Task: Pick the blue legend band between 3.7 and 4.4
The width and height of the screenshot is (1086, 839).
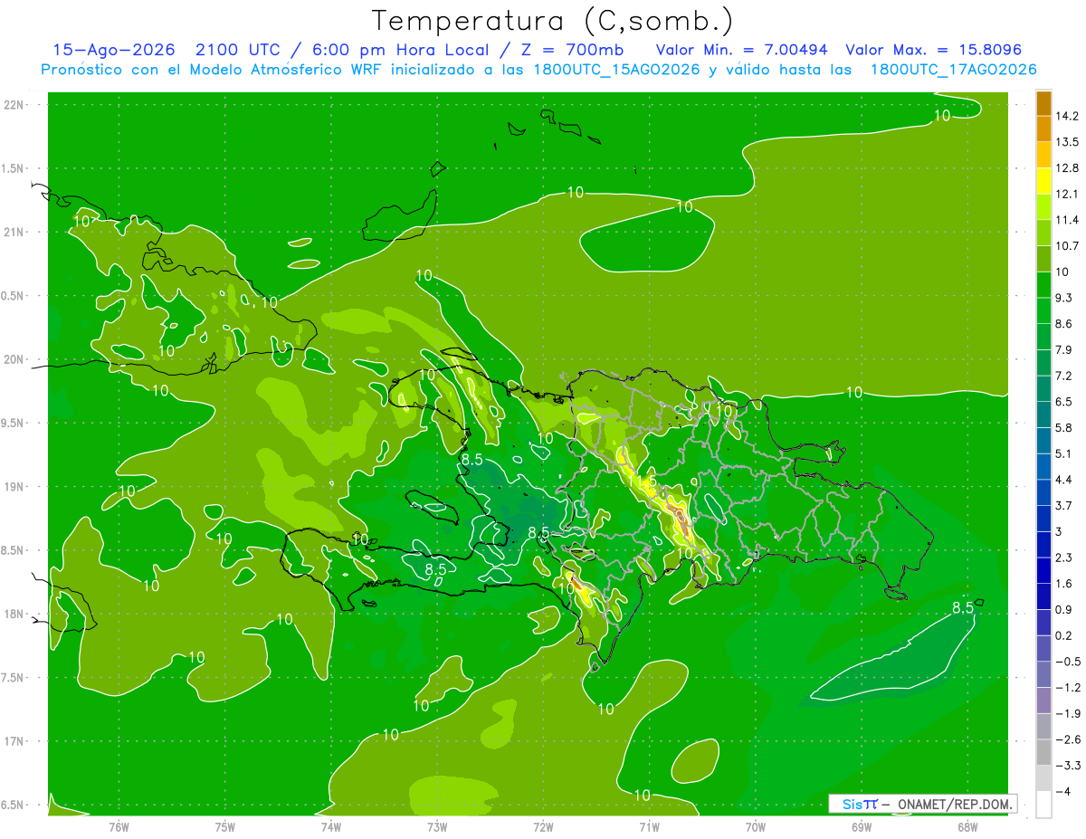Action: tap(1043, 492)
